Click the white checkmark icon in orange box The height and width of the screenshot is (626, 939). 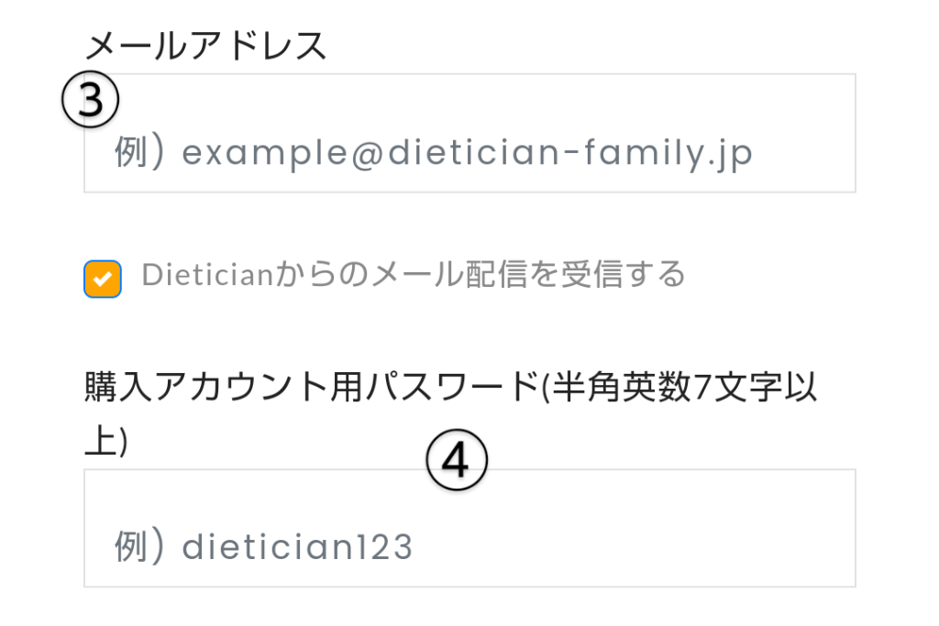102,279
